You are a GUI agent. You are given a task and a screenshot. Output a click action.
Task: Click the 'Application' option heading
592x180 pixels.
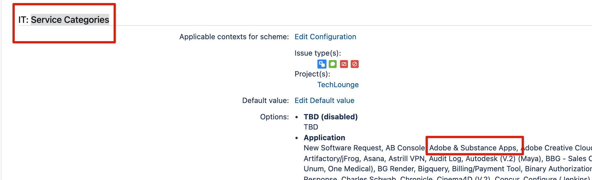324,138
